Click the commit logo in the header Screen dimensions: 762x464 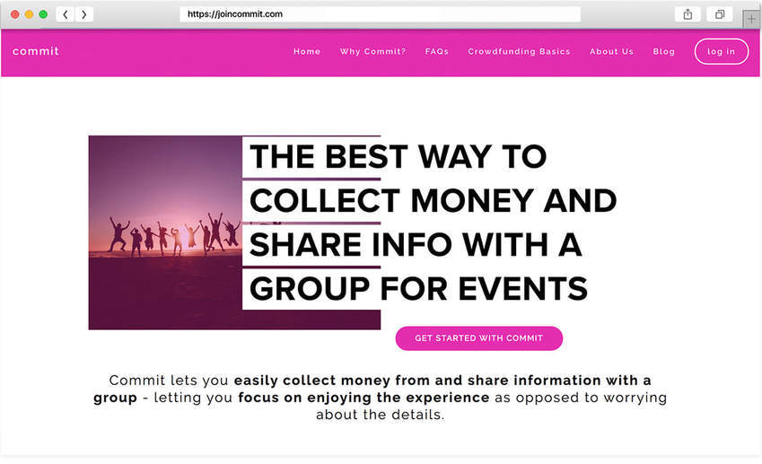[36, 51]
